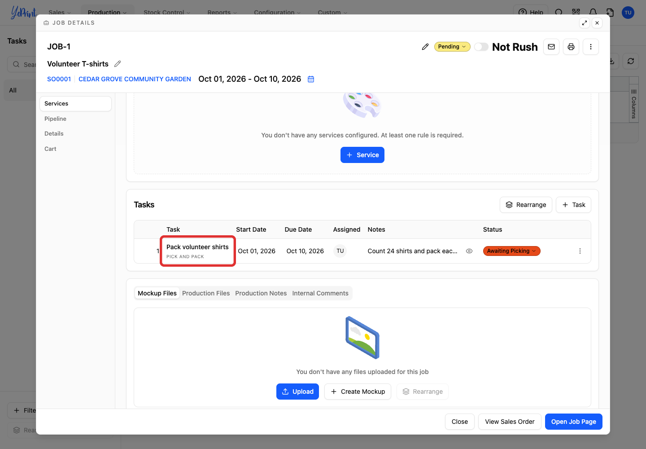The height and width of the screenshot is (449, 646).
Task: Open the Columns side panel
Action: 634,103
